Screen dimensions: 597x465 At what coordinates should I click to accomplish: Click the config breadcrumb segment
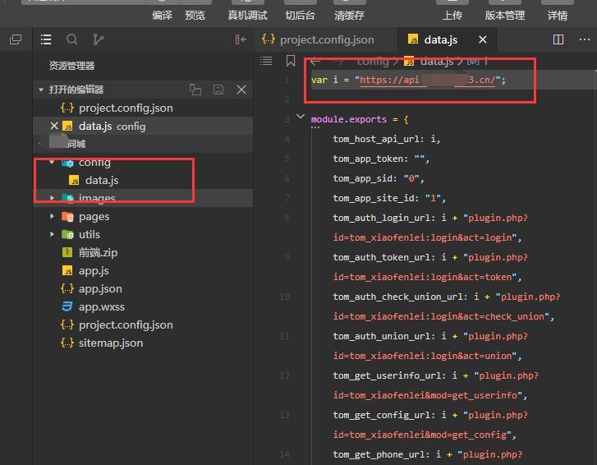pyautogui.click(x=373, y=62)
